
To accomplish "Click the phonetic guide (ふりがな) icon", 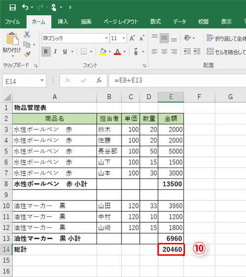I will coord(136,51).
